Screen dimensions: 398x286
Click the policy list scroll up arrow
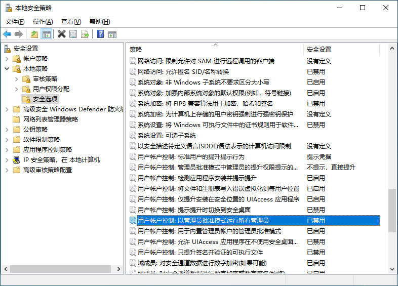point(392,48)
